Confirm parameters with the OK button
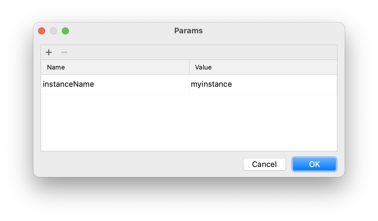This screenshot has height=221, width=378. click(x=314, y=164)
